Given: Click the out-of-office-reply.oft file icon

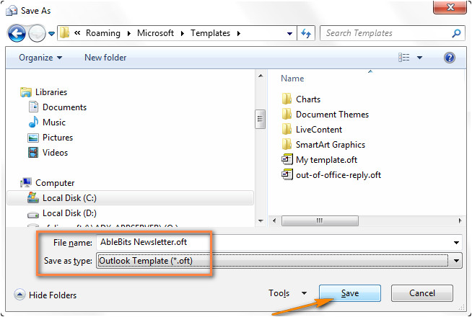Looking at the screenshot, I should pos(287,174).
